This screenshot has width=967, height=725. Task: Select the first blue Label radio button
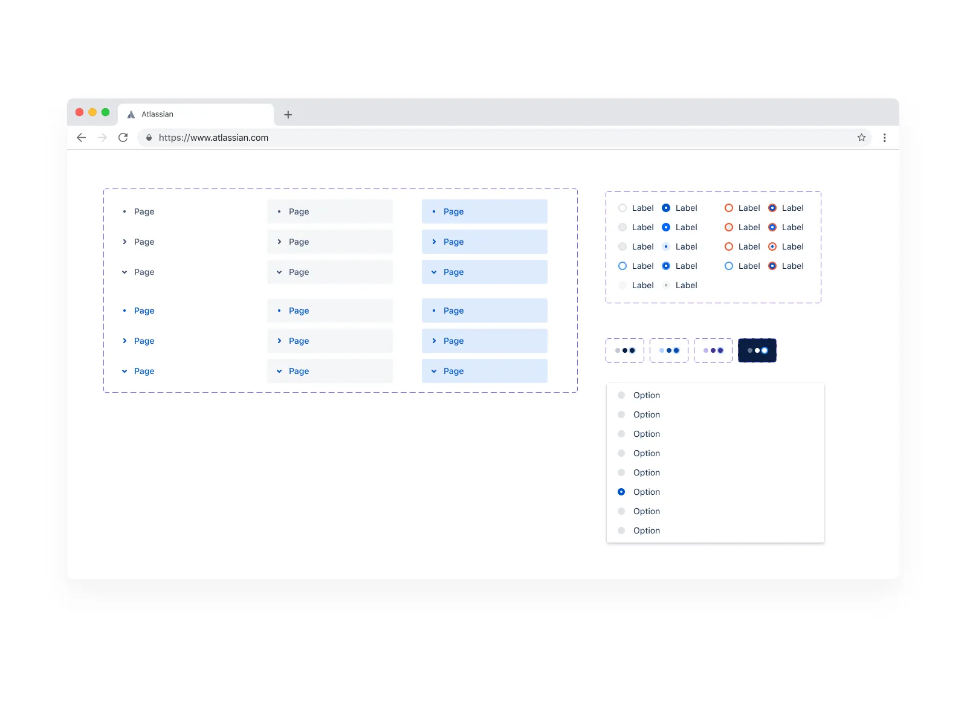[666, 207]
